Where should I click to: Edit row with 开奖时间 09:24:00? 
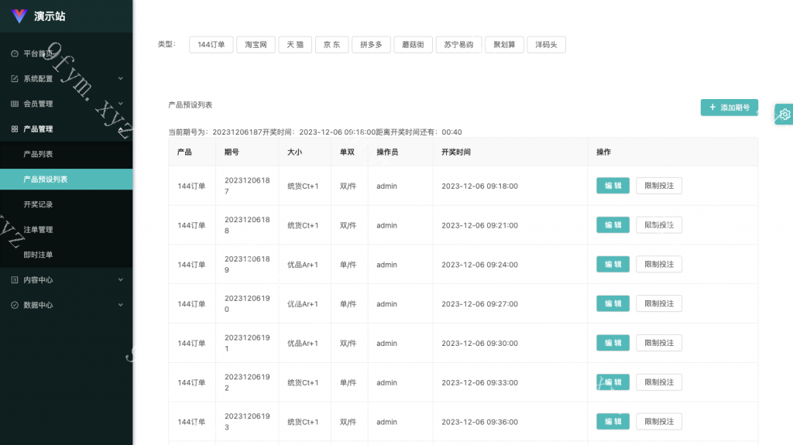[x=613, y=264]
